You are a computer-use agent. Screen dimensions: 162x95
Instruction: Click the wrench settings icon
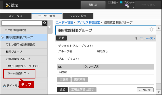pos(8,5)
